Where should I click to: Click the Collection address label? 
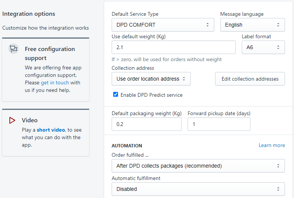133,68
